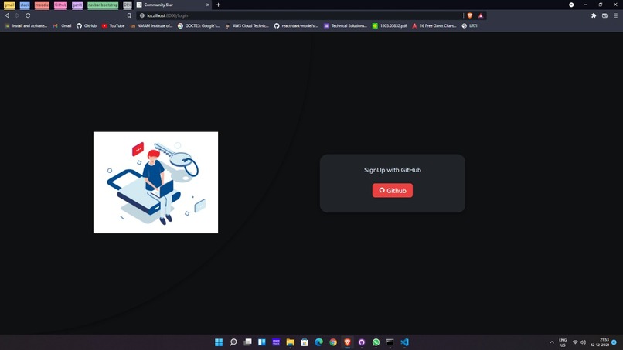Switch to the moodle pinned tab
The height and width of the screenshot is (350, 623).
point(42,5)
